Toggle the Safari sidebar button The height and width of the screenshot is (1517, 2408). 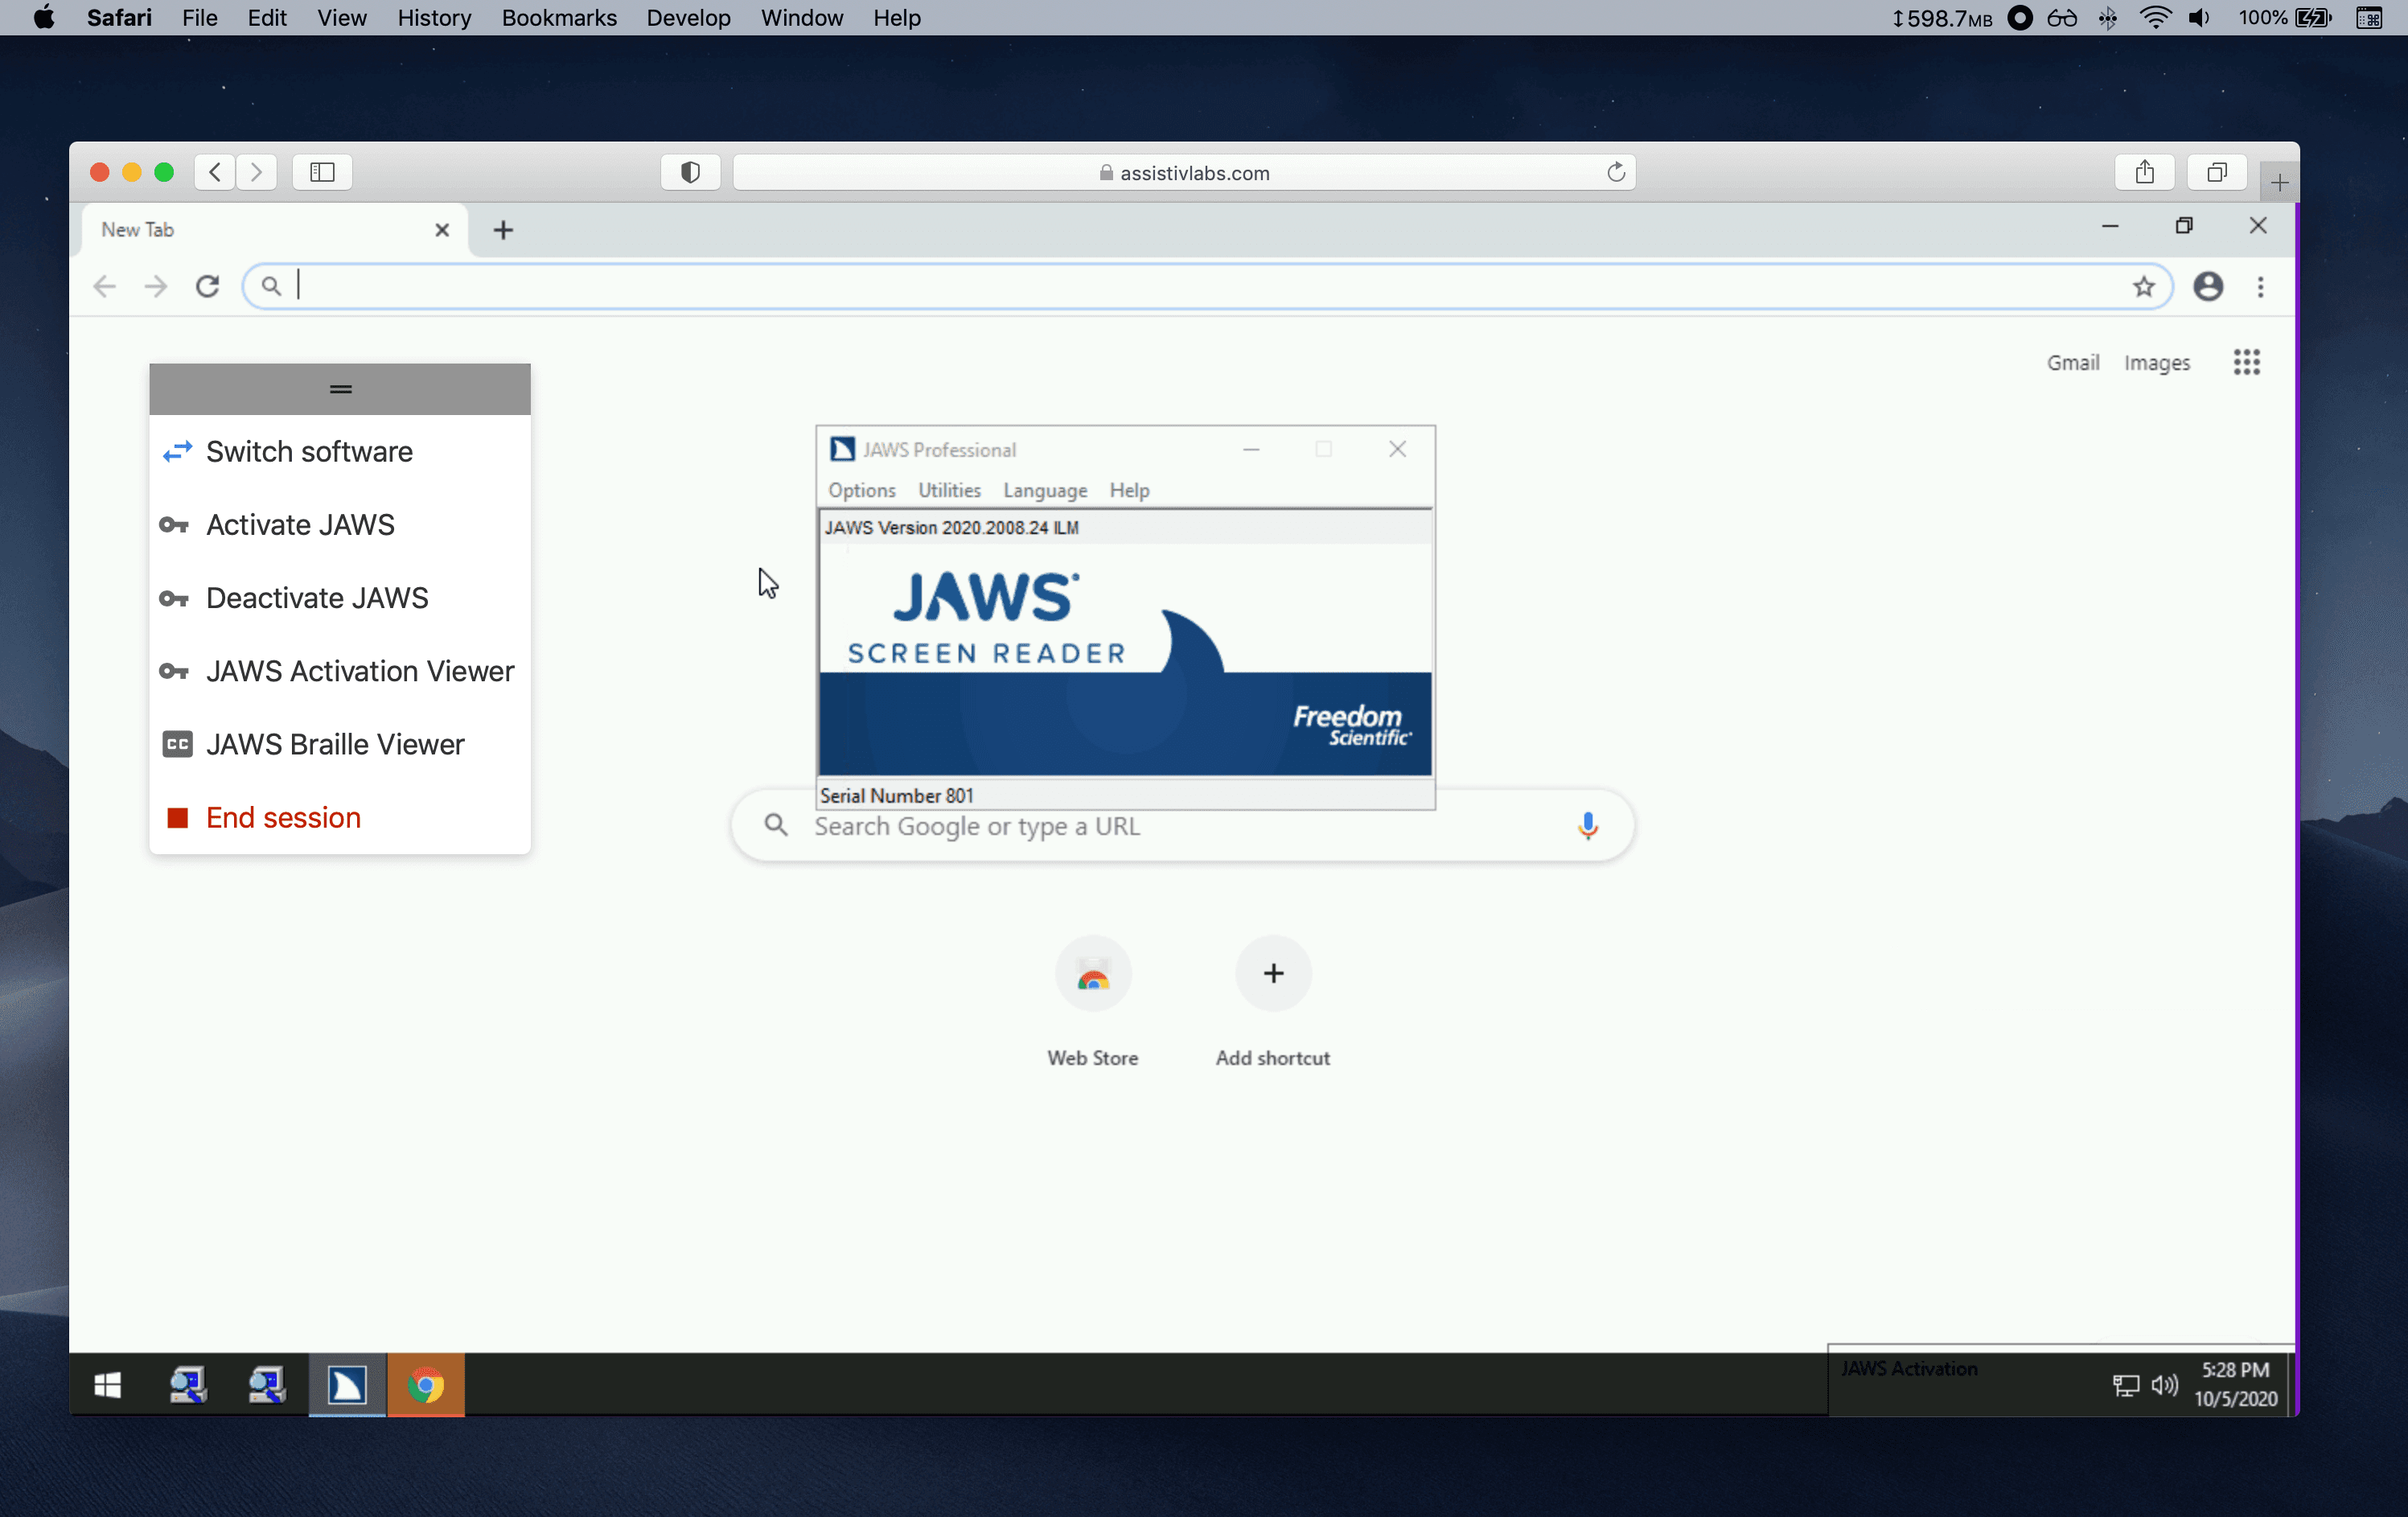[x=322, y=172]
